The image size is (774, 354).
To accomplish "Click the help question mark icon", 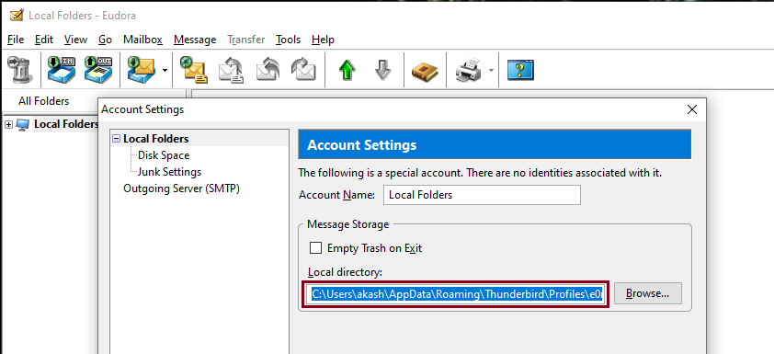I will point(520,70).
